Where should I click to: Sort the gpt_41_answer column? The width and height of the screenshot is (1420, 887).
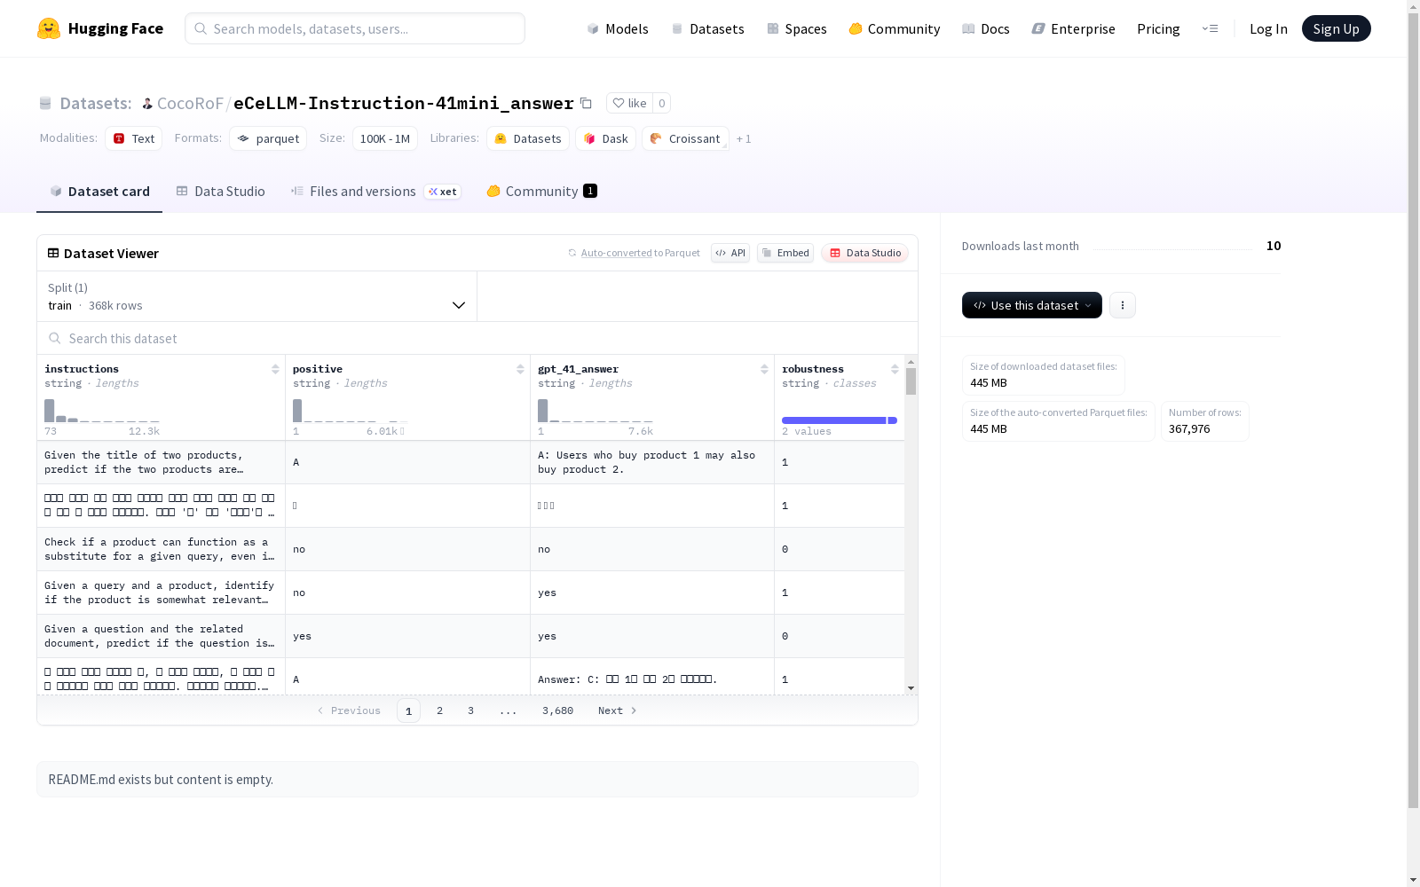[x=764, y=369]
